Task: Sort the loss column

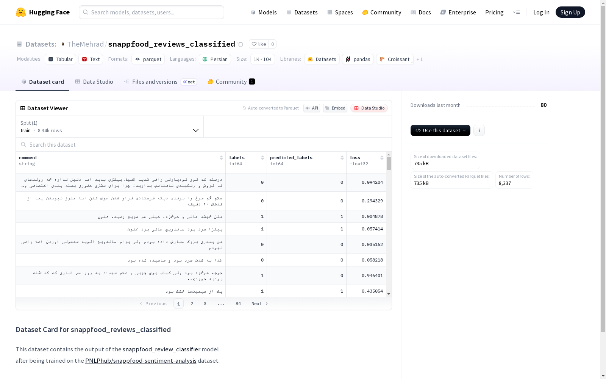Action: (382, 158)
